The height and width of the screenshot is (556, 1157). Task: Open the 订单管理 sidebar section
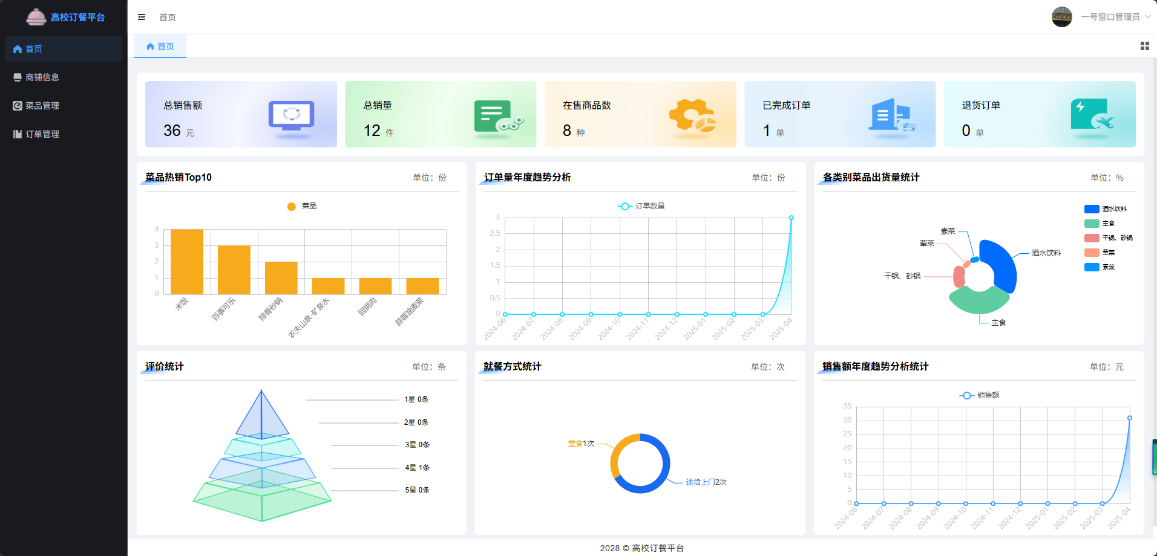point(41,134)
